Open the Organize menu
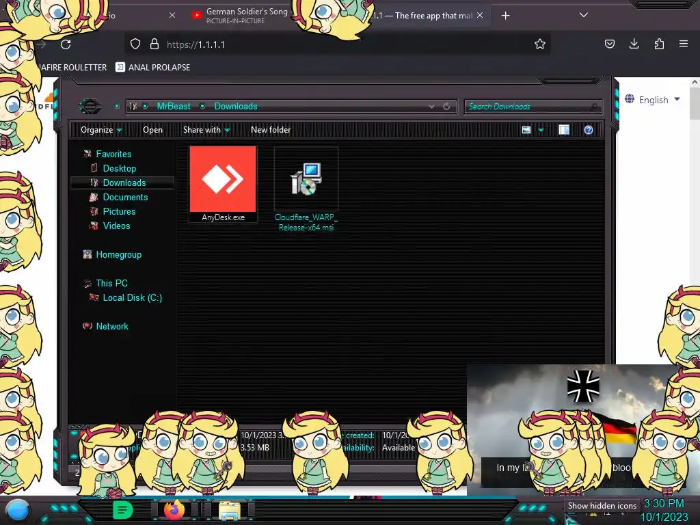The height and width of the screenshot is (525, 700). click(x=101, y=130)
